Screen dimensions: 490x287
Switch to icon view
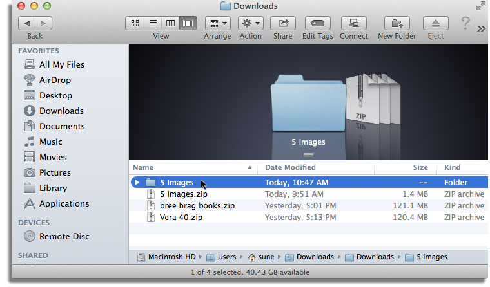coord(135,23)
